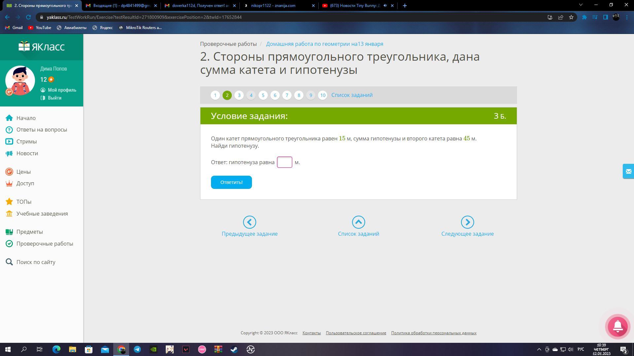Click the Ответить! submit button

(231, 182)
